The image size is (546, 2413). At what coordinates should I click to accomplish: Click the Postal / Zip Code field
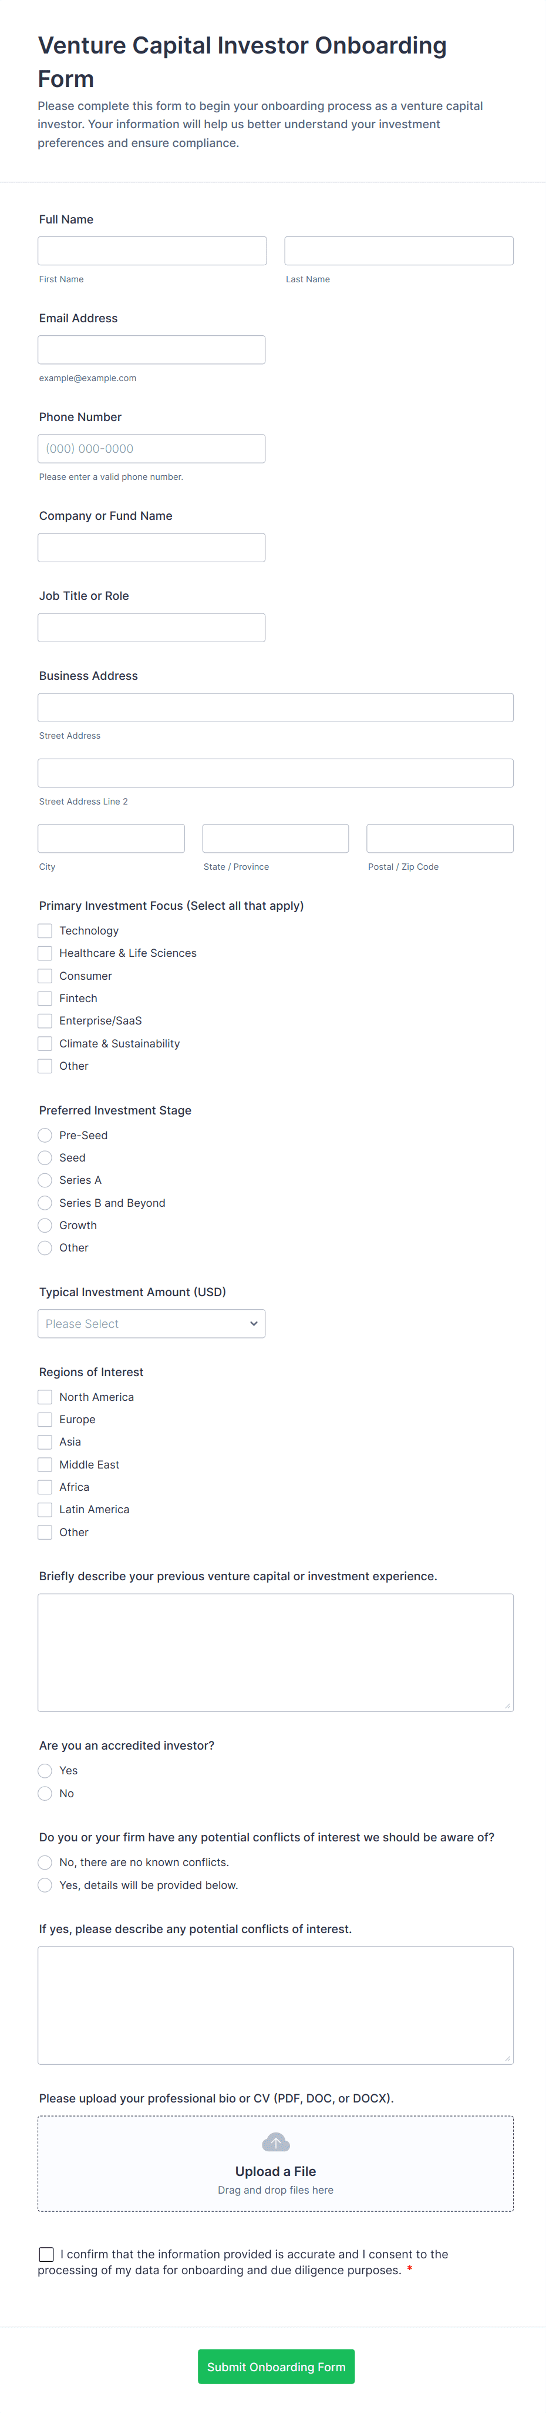pyautogui.click(x=439, y=839)
